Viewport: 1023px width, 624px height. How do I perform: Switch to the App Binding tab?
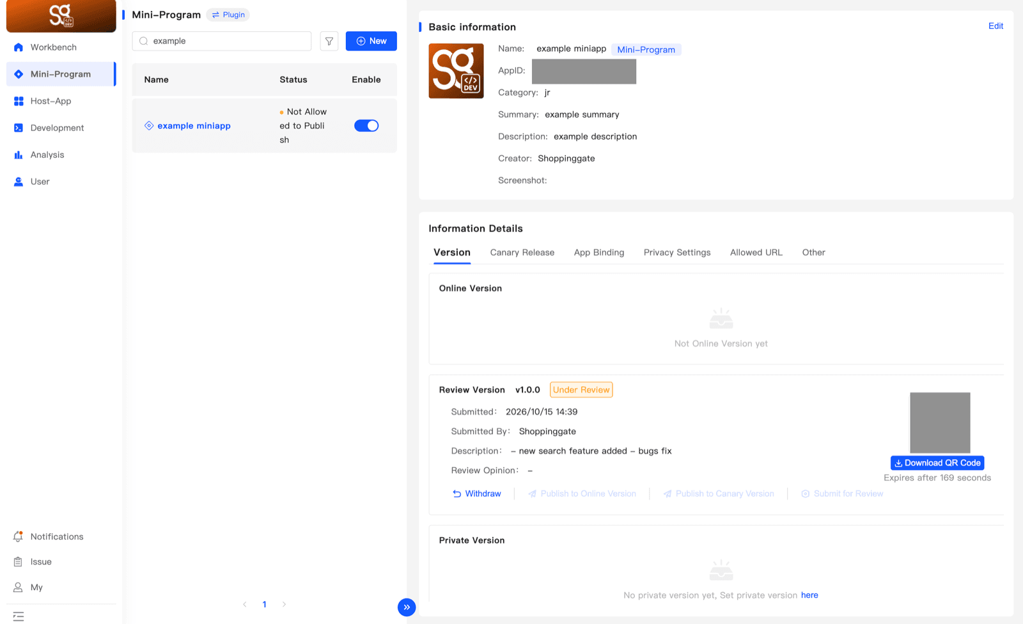(599, 253)
